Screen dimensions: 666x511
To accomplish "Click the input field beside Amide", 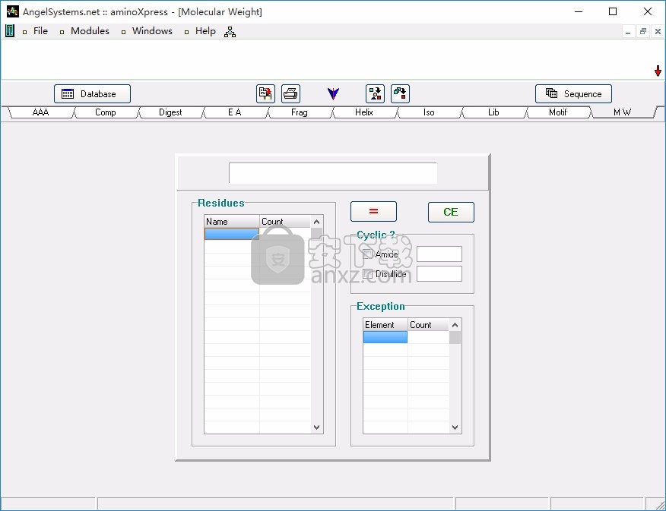I will point(439,254).
